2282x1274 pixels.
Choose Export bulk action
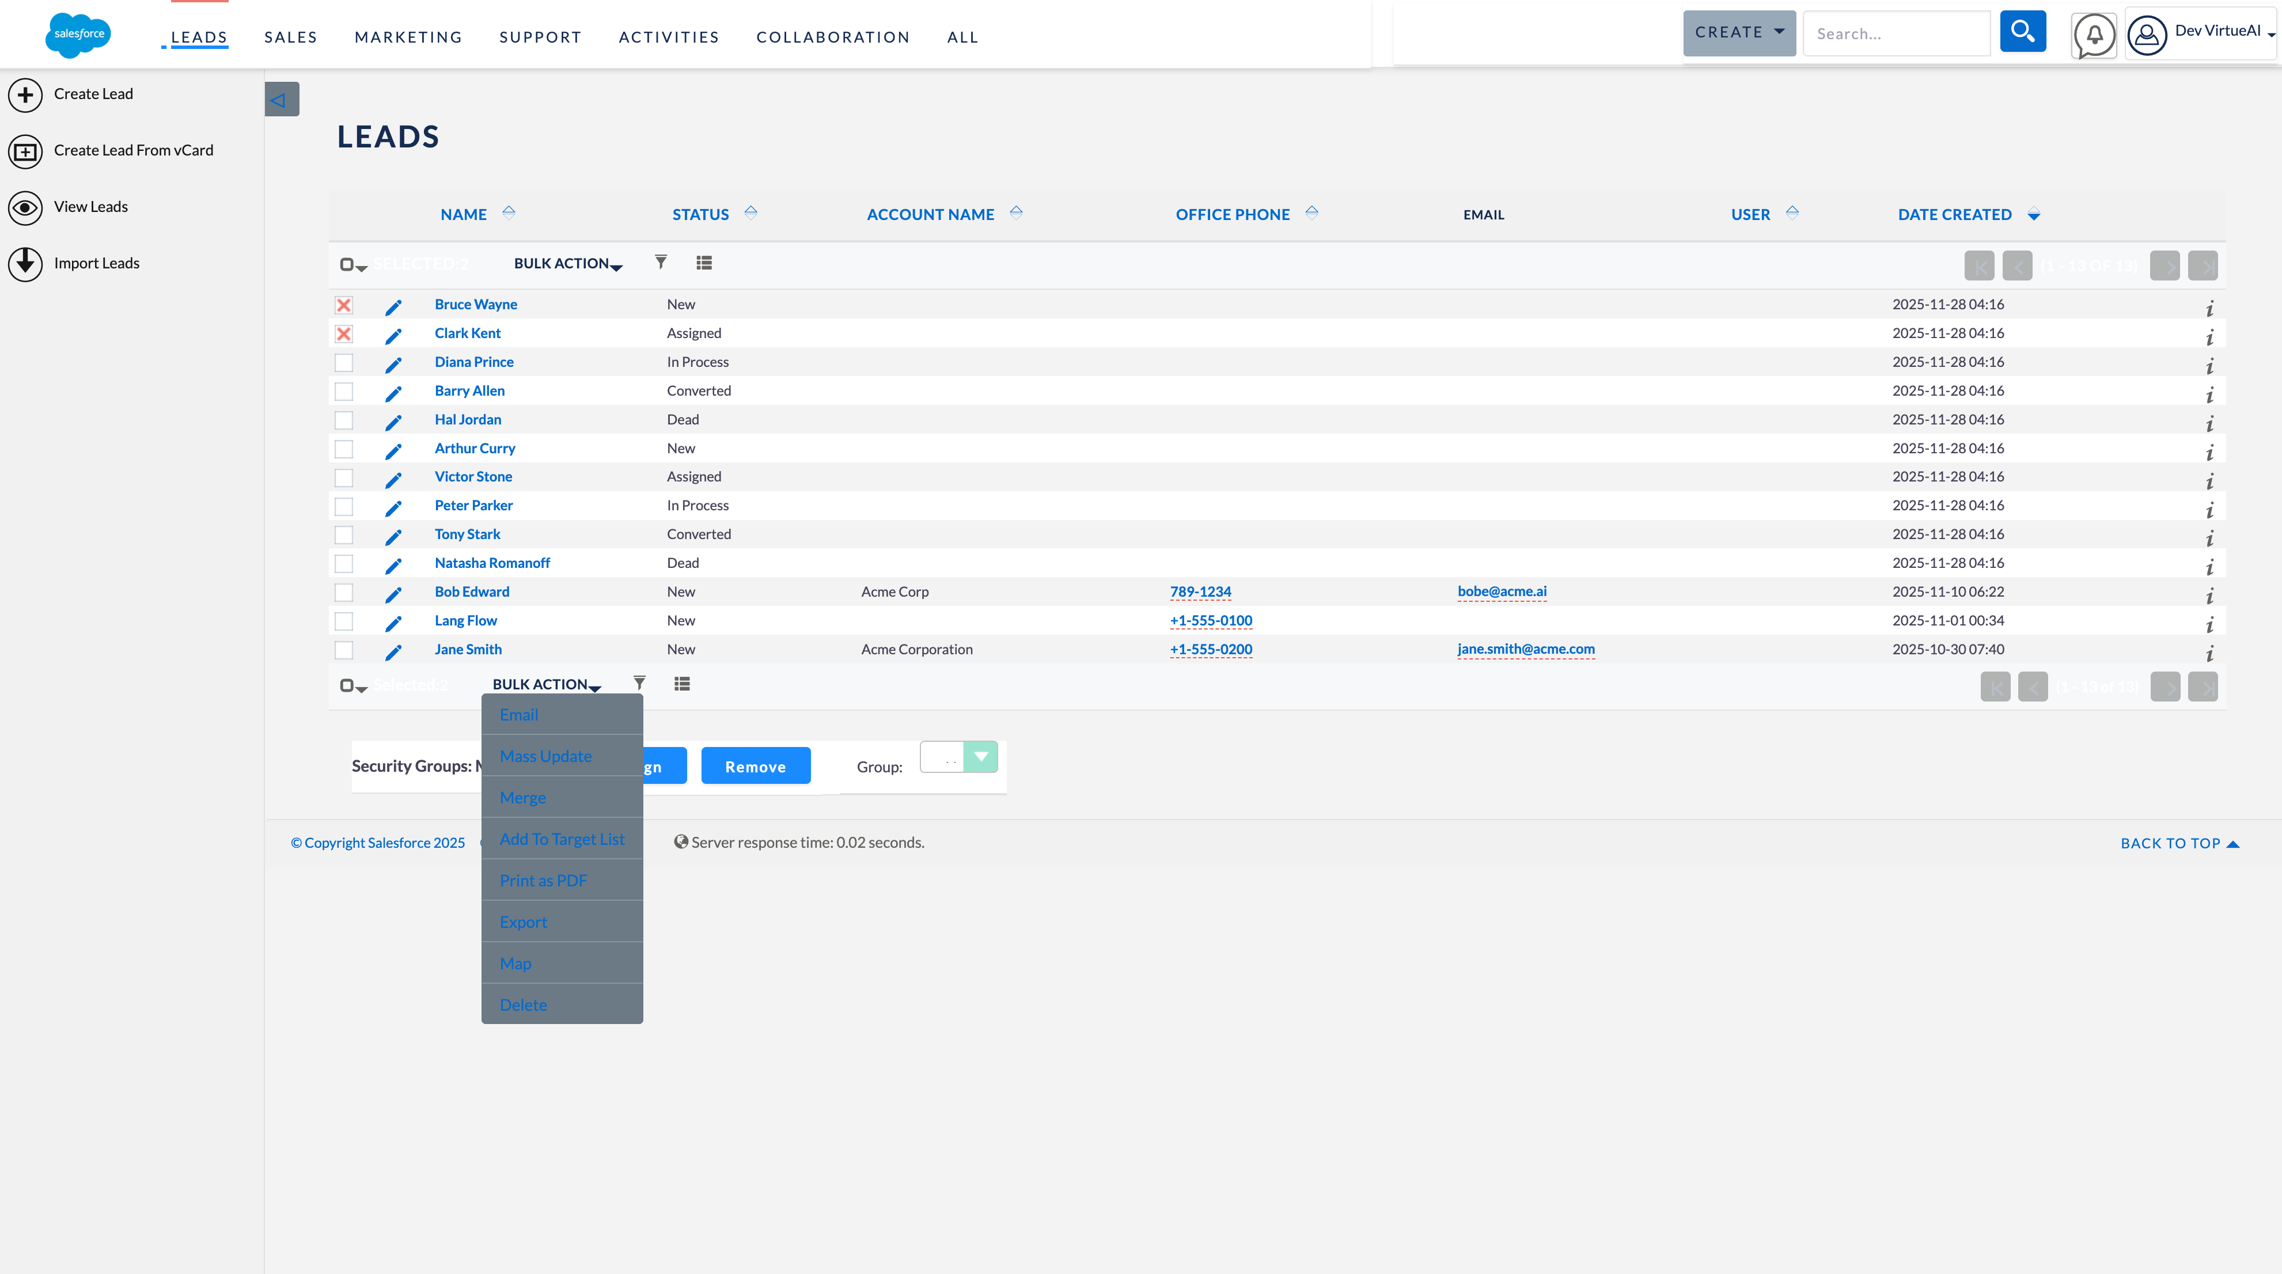[562, 922]
